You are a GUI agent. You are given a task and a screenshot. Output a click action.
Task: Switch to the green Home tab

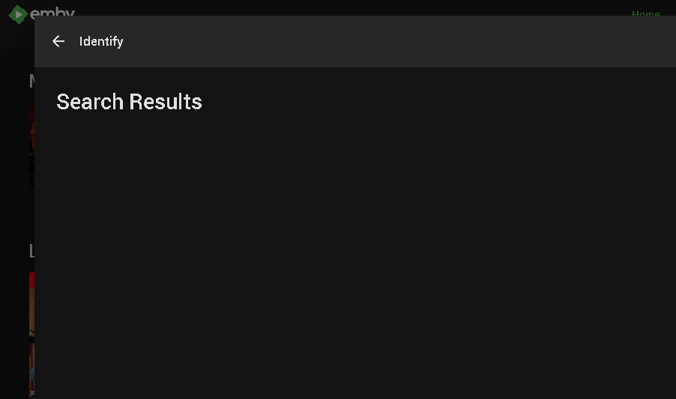pyautogui.click(x=645, y=13)
